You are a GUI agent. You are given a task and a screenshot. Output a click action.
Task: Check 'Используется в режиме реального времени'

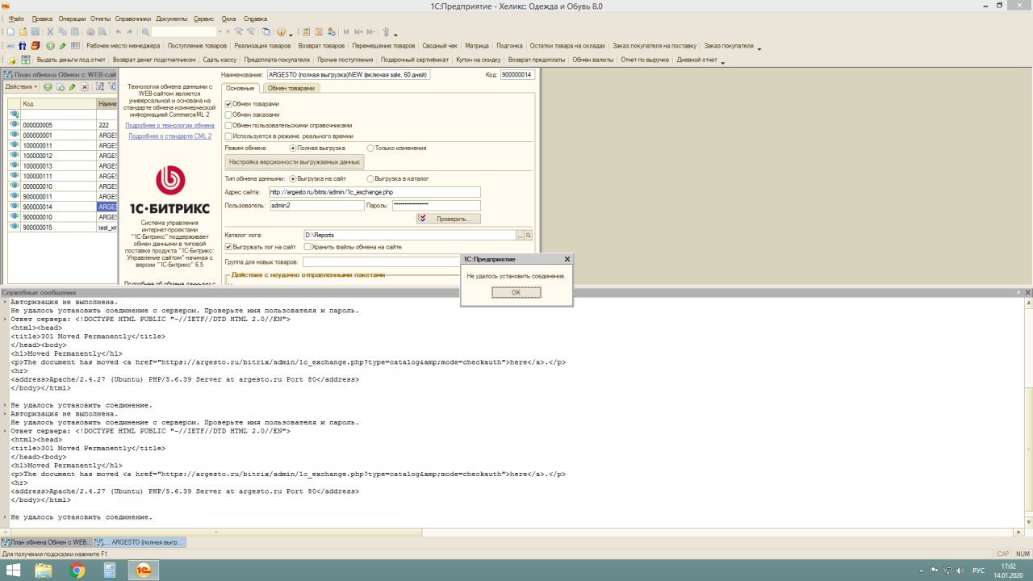pos(228,136)
